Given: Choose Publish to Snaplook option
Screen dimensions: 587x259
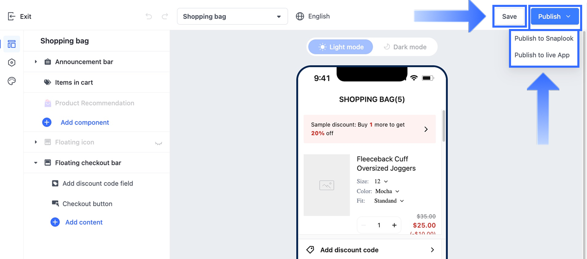Looking at the screenshot, I should [543, 38].
